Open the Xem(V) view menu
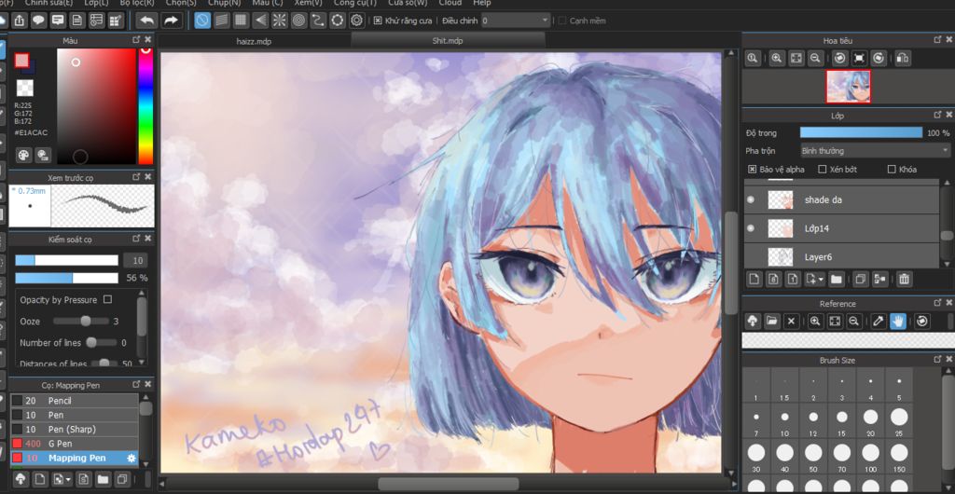 [308, 3]
